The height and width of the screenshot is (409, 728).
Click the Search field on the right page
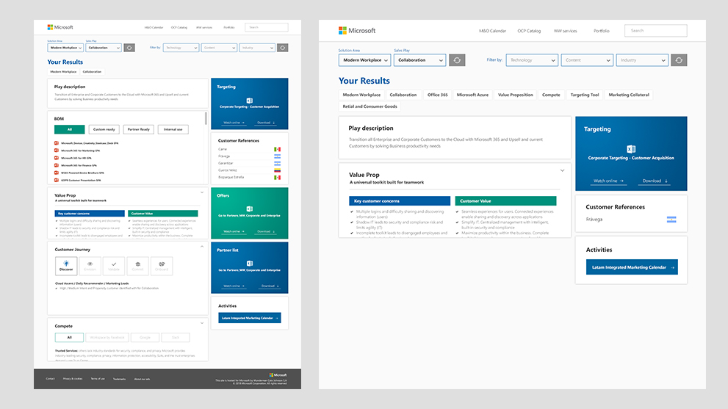pyautogui.click(x=655, y=31)
